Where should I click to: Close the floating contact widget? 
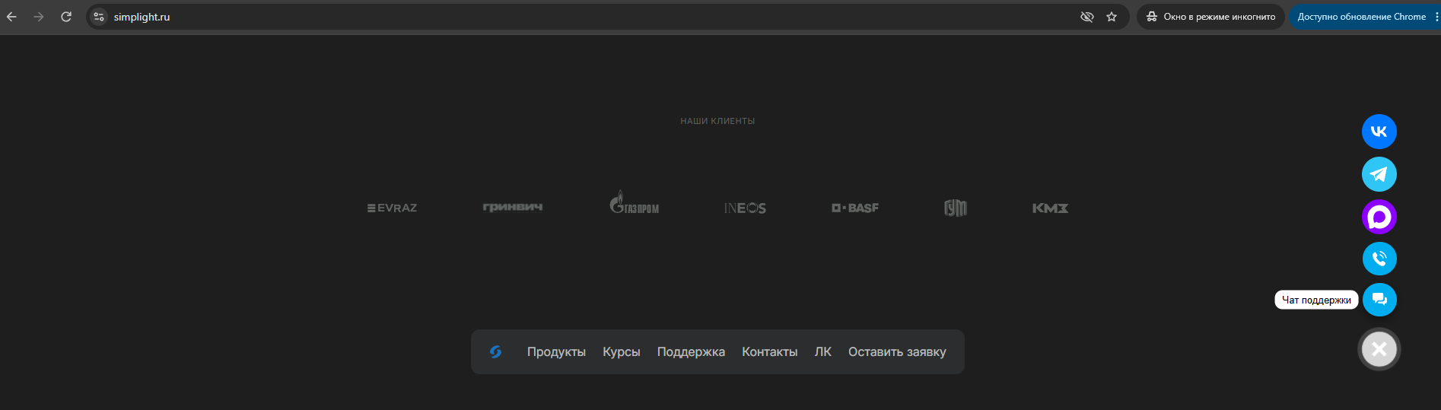click(1379, 349)
